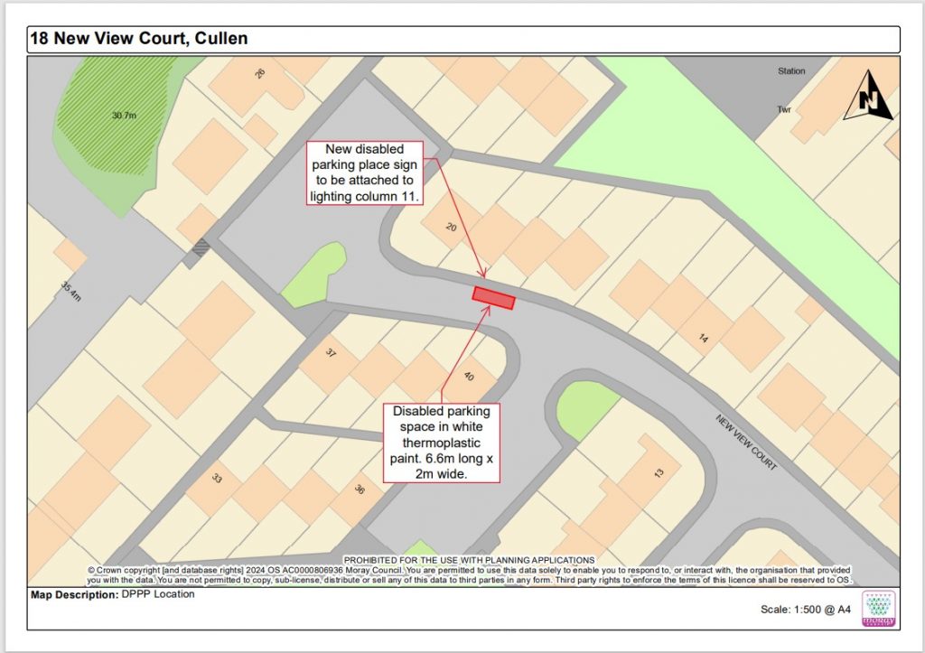925x653 pixels.
Task: Select the white thermoplastic paint annotation box
Action: pos(441,443)
